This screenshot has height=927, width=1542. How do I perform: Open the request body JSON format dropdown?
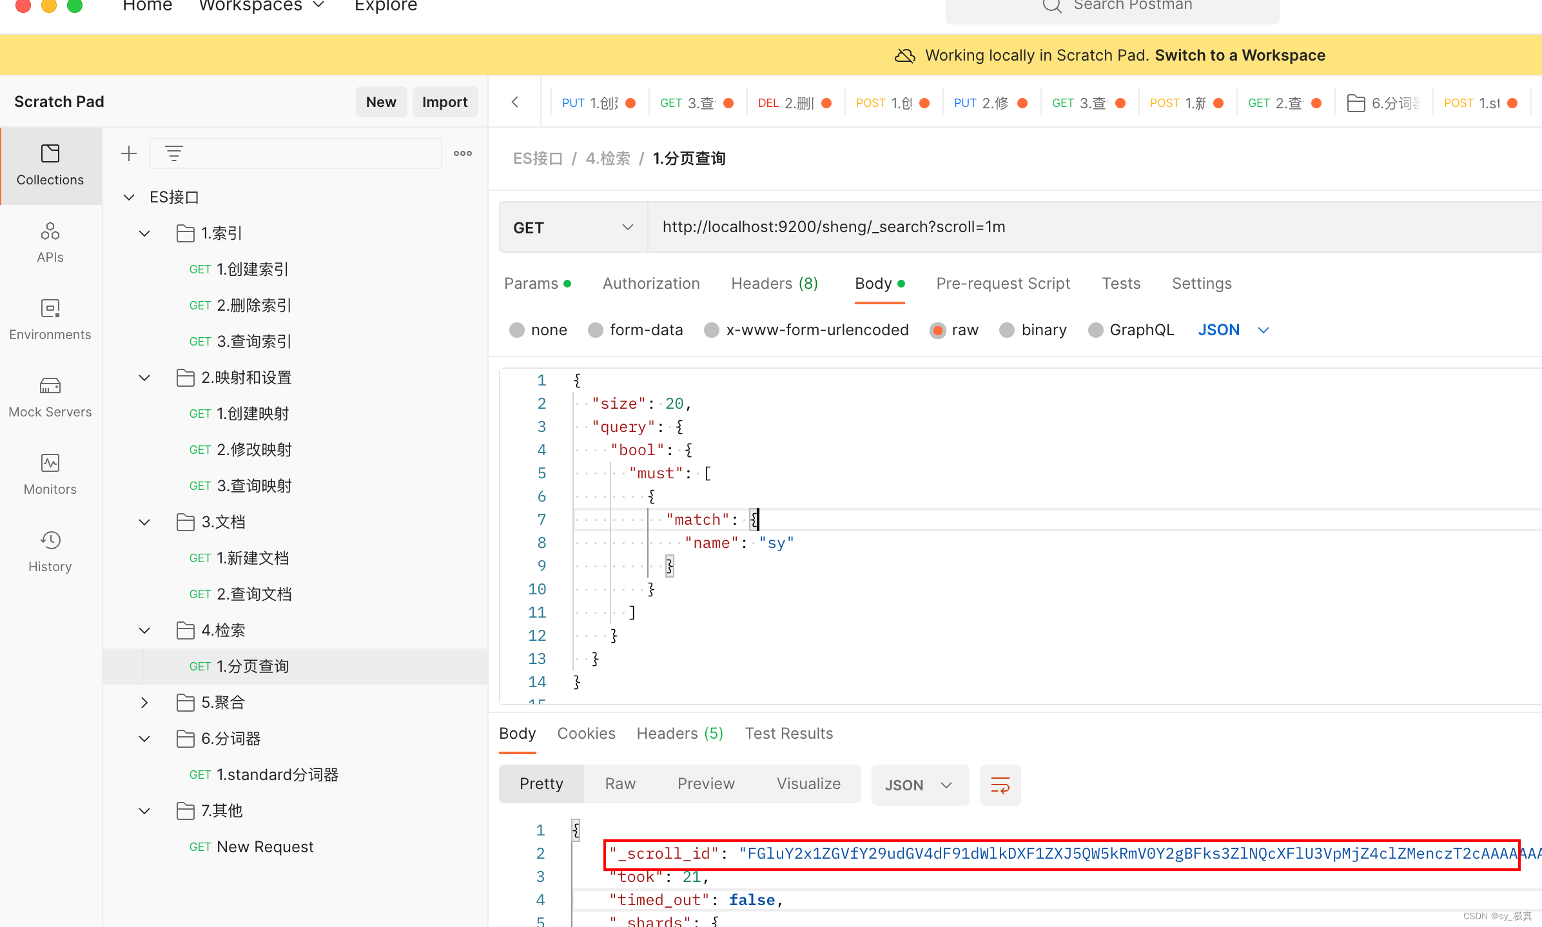pyautogui.click(x=1233, y=330)
